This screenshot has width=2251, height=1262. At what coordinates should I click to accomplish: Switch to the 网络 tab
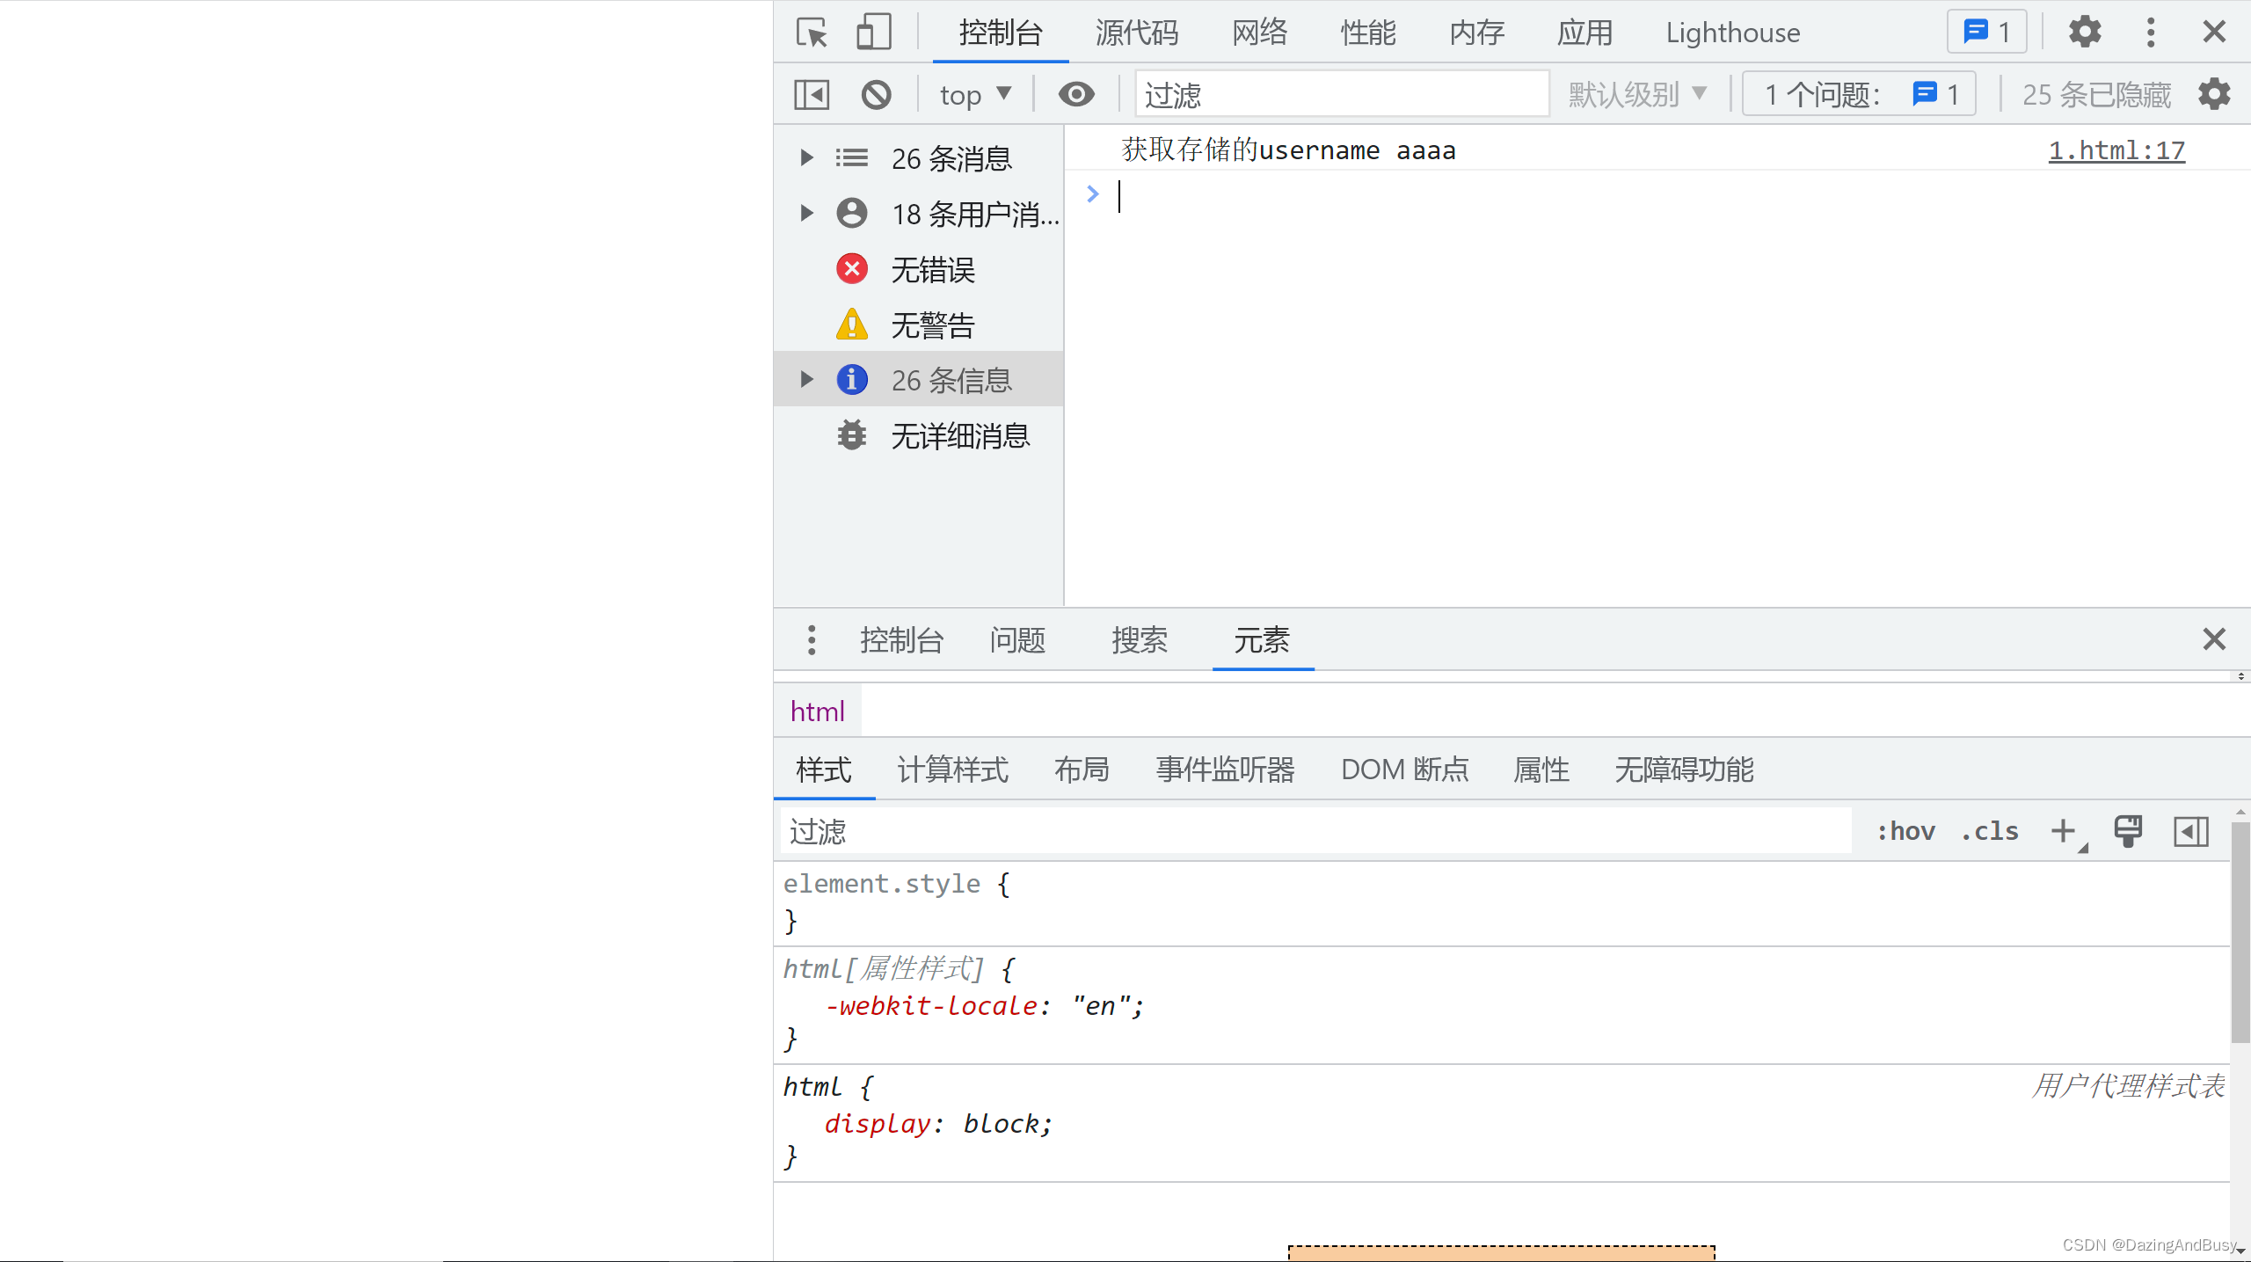pyautogui.click(x=1258, y=33)
